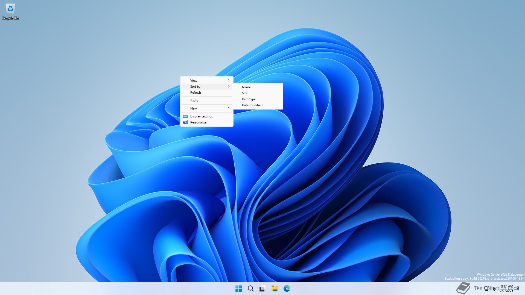The image size is (525, 295).
Task: Open the Recycle Bin desktop icon
Action: point(10,9)
